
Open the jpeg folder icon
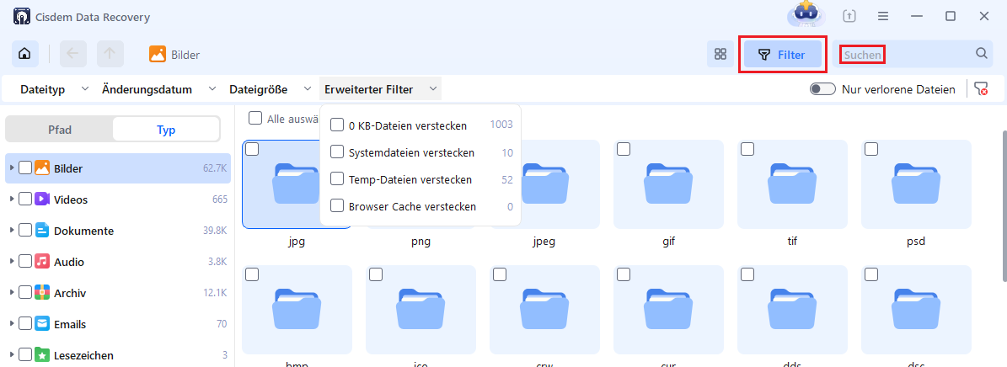click(544, 184)
